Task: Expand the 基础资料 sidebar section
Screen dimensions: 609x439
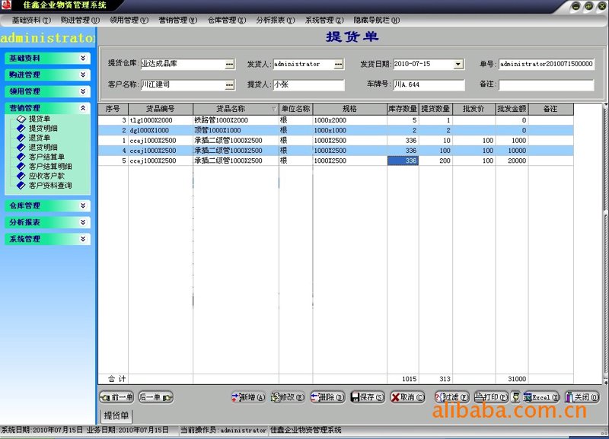Action: point(47,59)
